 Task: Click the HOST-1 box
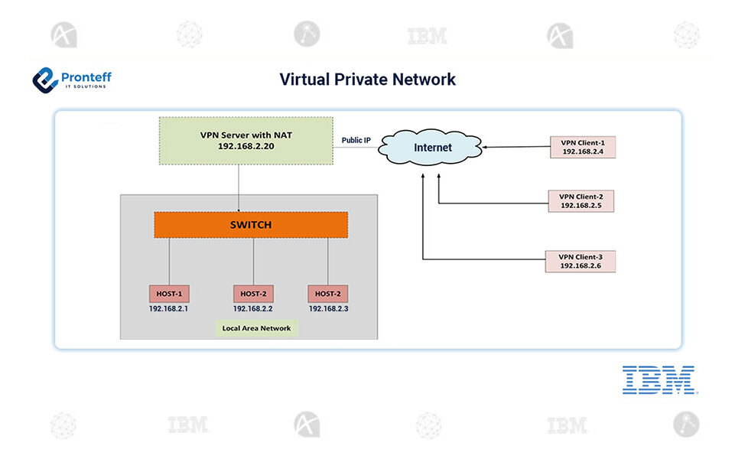168,293
